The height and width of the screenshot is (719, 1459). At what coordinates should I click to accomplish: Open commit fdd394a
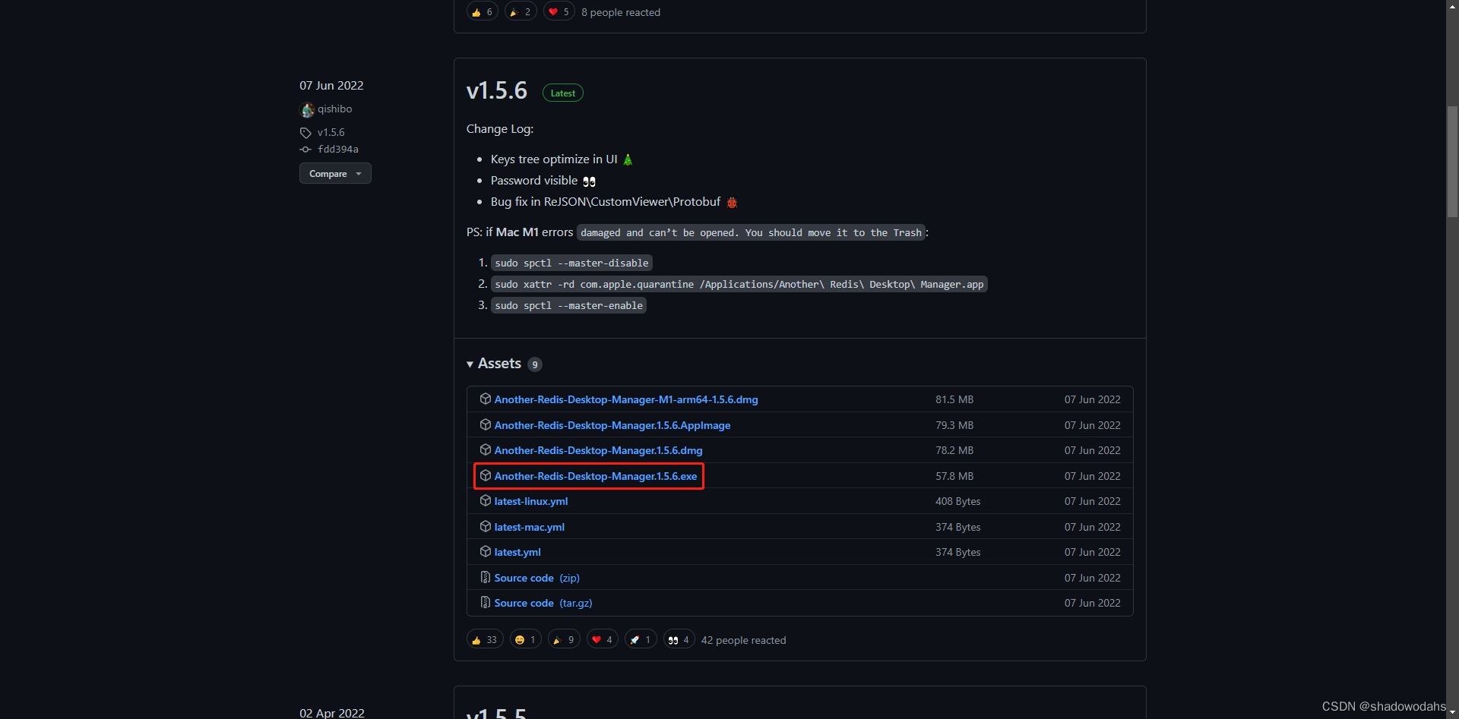coord(337,149)
